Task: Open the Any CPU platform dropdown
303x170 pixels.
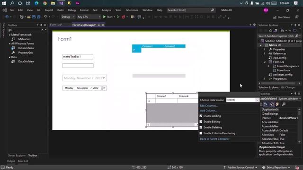Action: pos(89,17)
